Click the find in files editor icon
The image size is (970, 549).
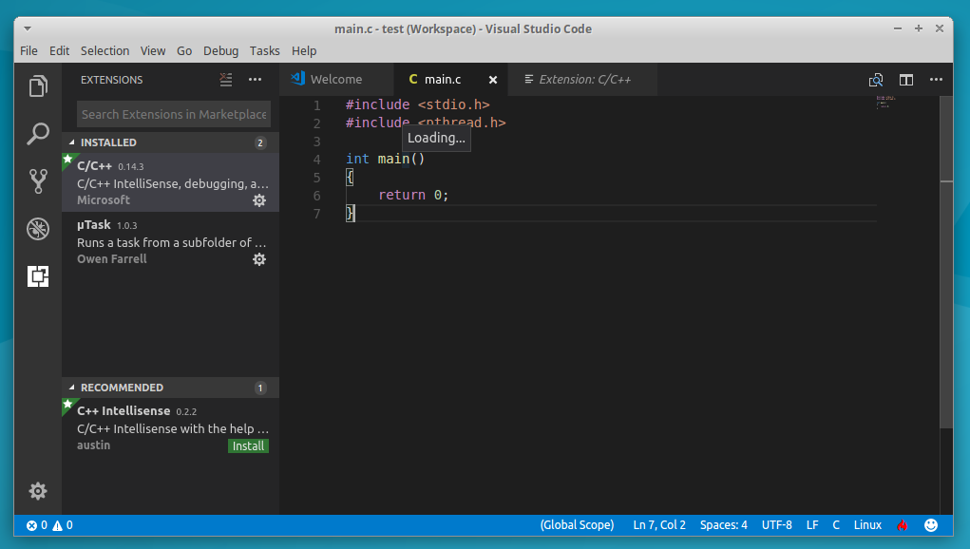pyautogui.click(x=876, y=80)
